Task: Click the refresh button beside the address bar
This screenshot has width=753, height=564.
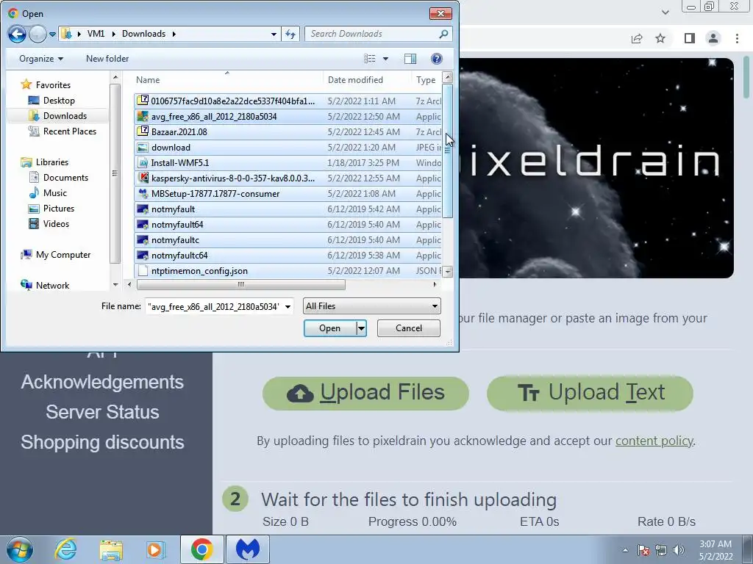Action: tap(290, 34)
